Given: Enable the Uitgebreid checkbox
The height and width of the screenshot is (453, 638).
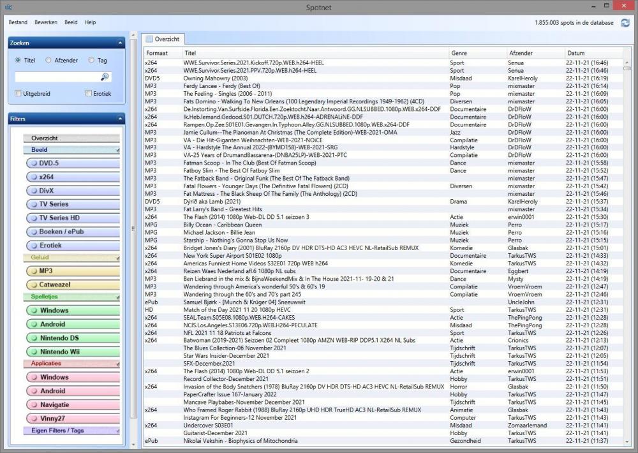Looking at the screenshot, I should click(18, 94).
